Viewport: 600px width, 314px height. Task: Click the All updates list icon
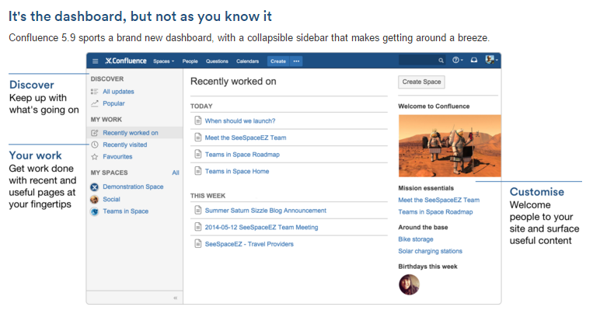(x=95, y=92)
